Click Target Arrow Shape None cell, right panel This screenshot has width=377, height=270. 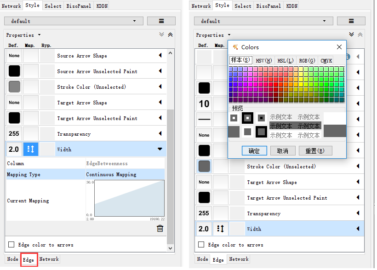[x=204, y=182]
